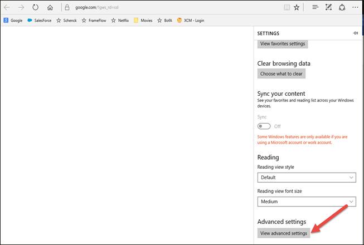The image size is (364, 245).
Task: Toggle the Sync switch
Action: tap(264, 126)
